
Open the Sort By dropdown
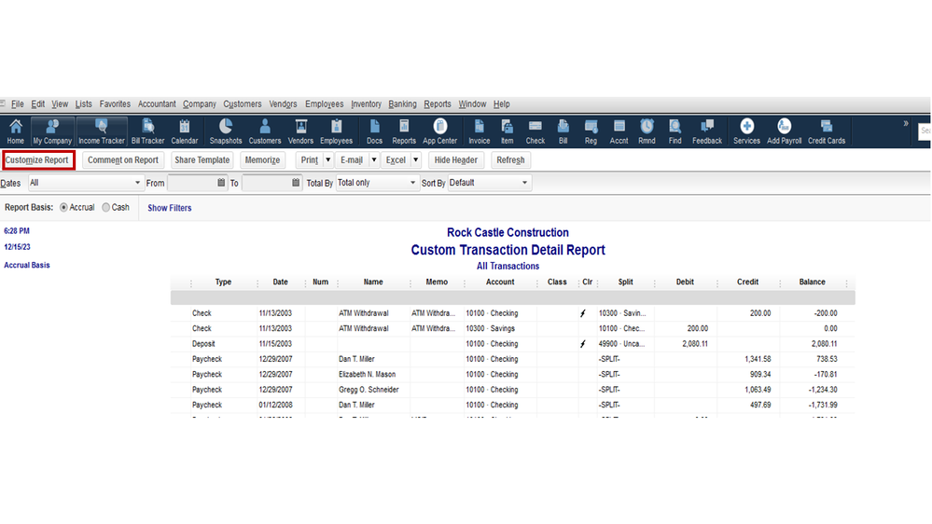click(x=489, y=183)
